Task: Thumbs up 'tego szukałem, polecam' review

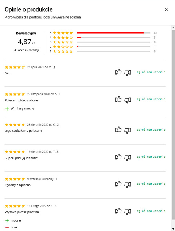Action: pyautogui.click(x=118, y=130)
